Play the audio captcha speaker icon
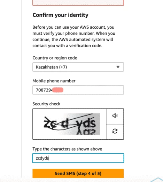 [115, 116]
